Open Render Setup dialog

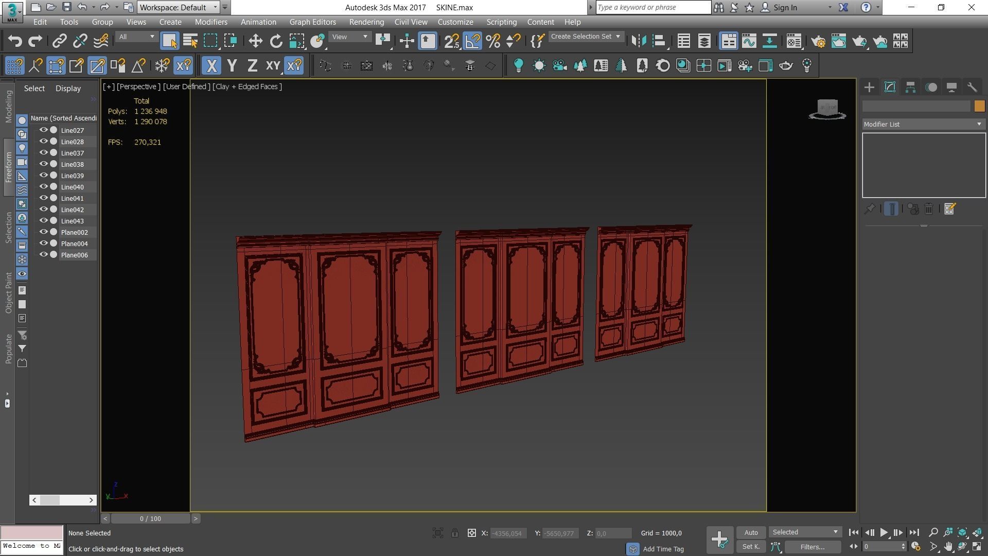coord(818,41)
